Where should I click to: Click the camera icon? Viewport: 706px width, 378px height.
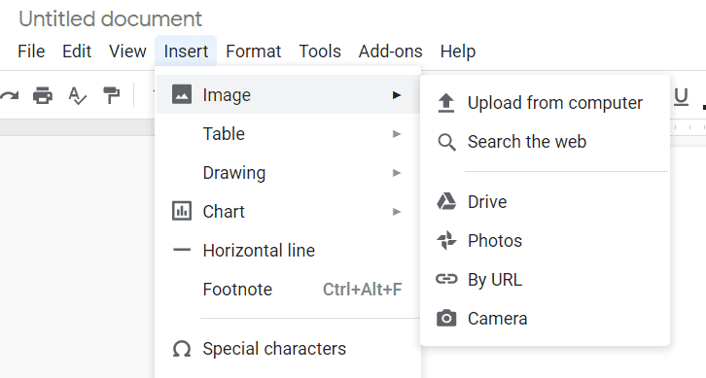click(x=446, y=318)
